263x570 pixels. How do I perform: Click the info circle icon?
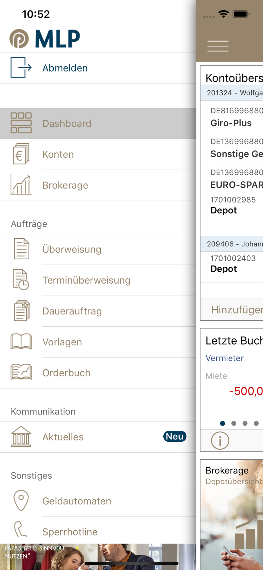click(220, 441)
